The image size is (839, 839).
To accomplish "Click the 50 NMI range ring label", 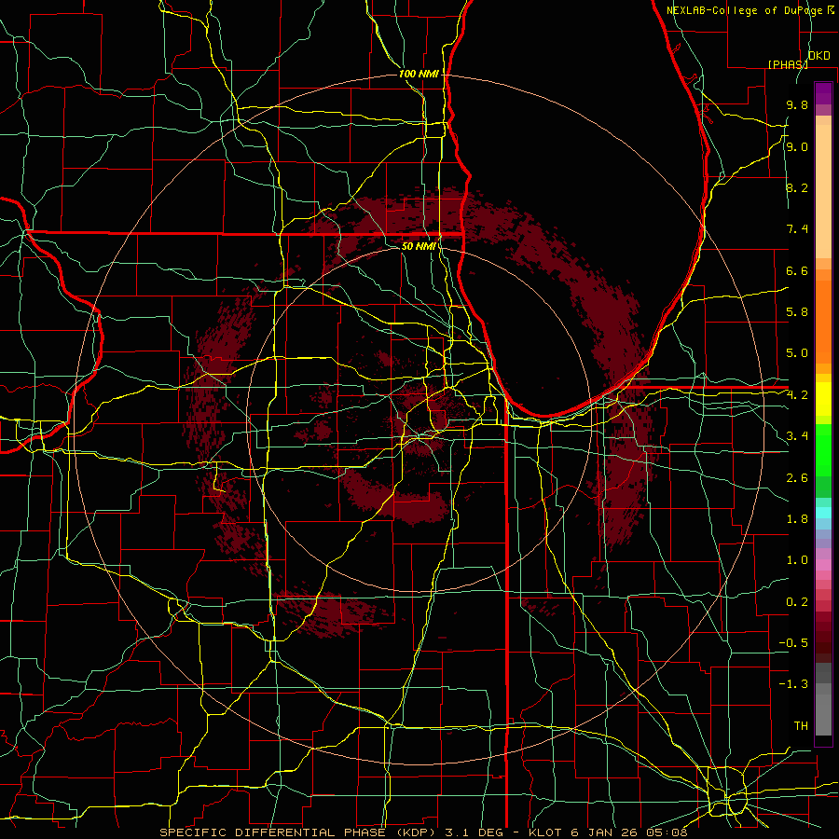I will 419,246.
